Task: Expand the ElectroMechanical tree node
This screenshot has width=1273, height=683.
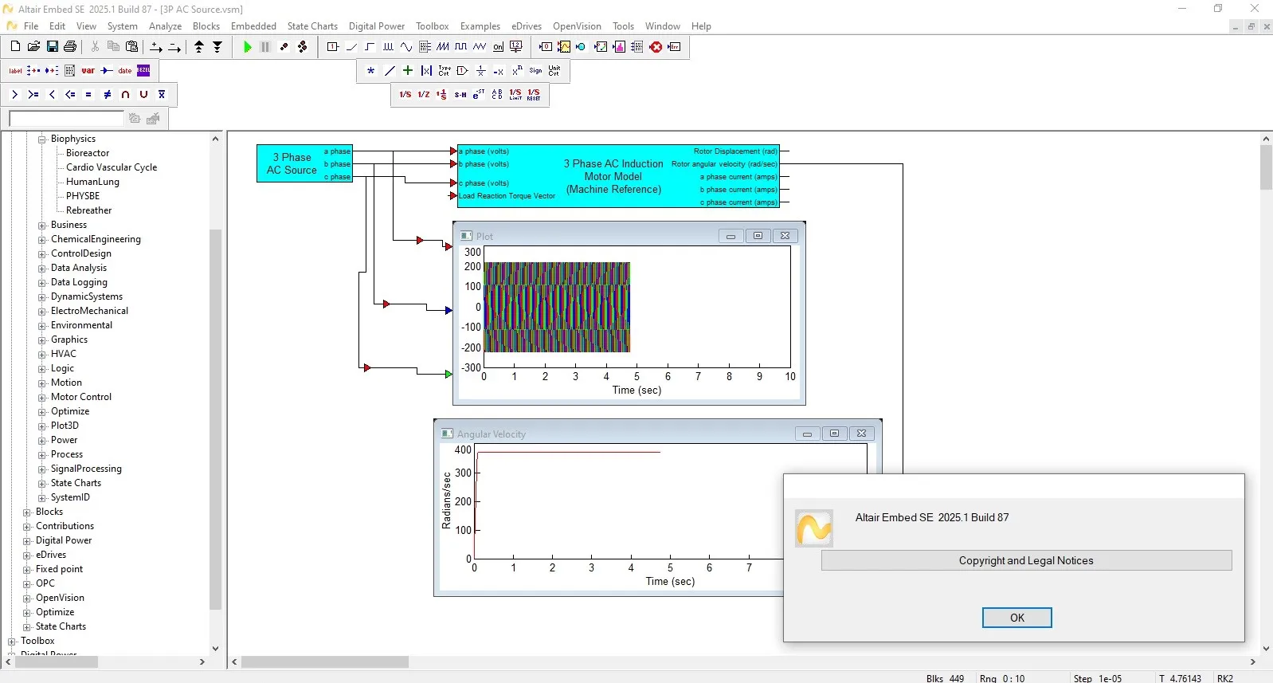Action: click(42, 312)
